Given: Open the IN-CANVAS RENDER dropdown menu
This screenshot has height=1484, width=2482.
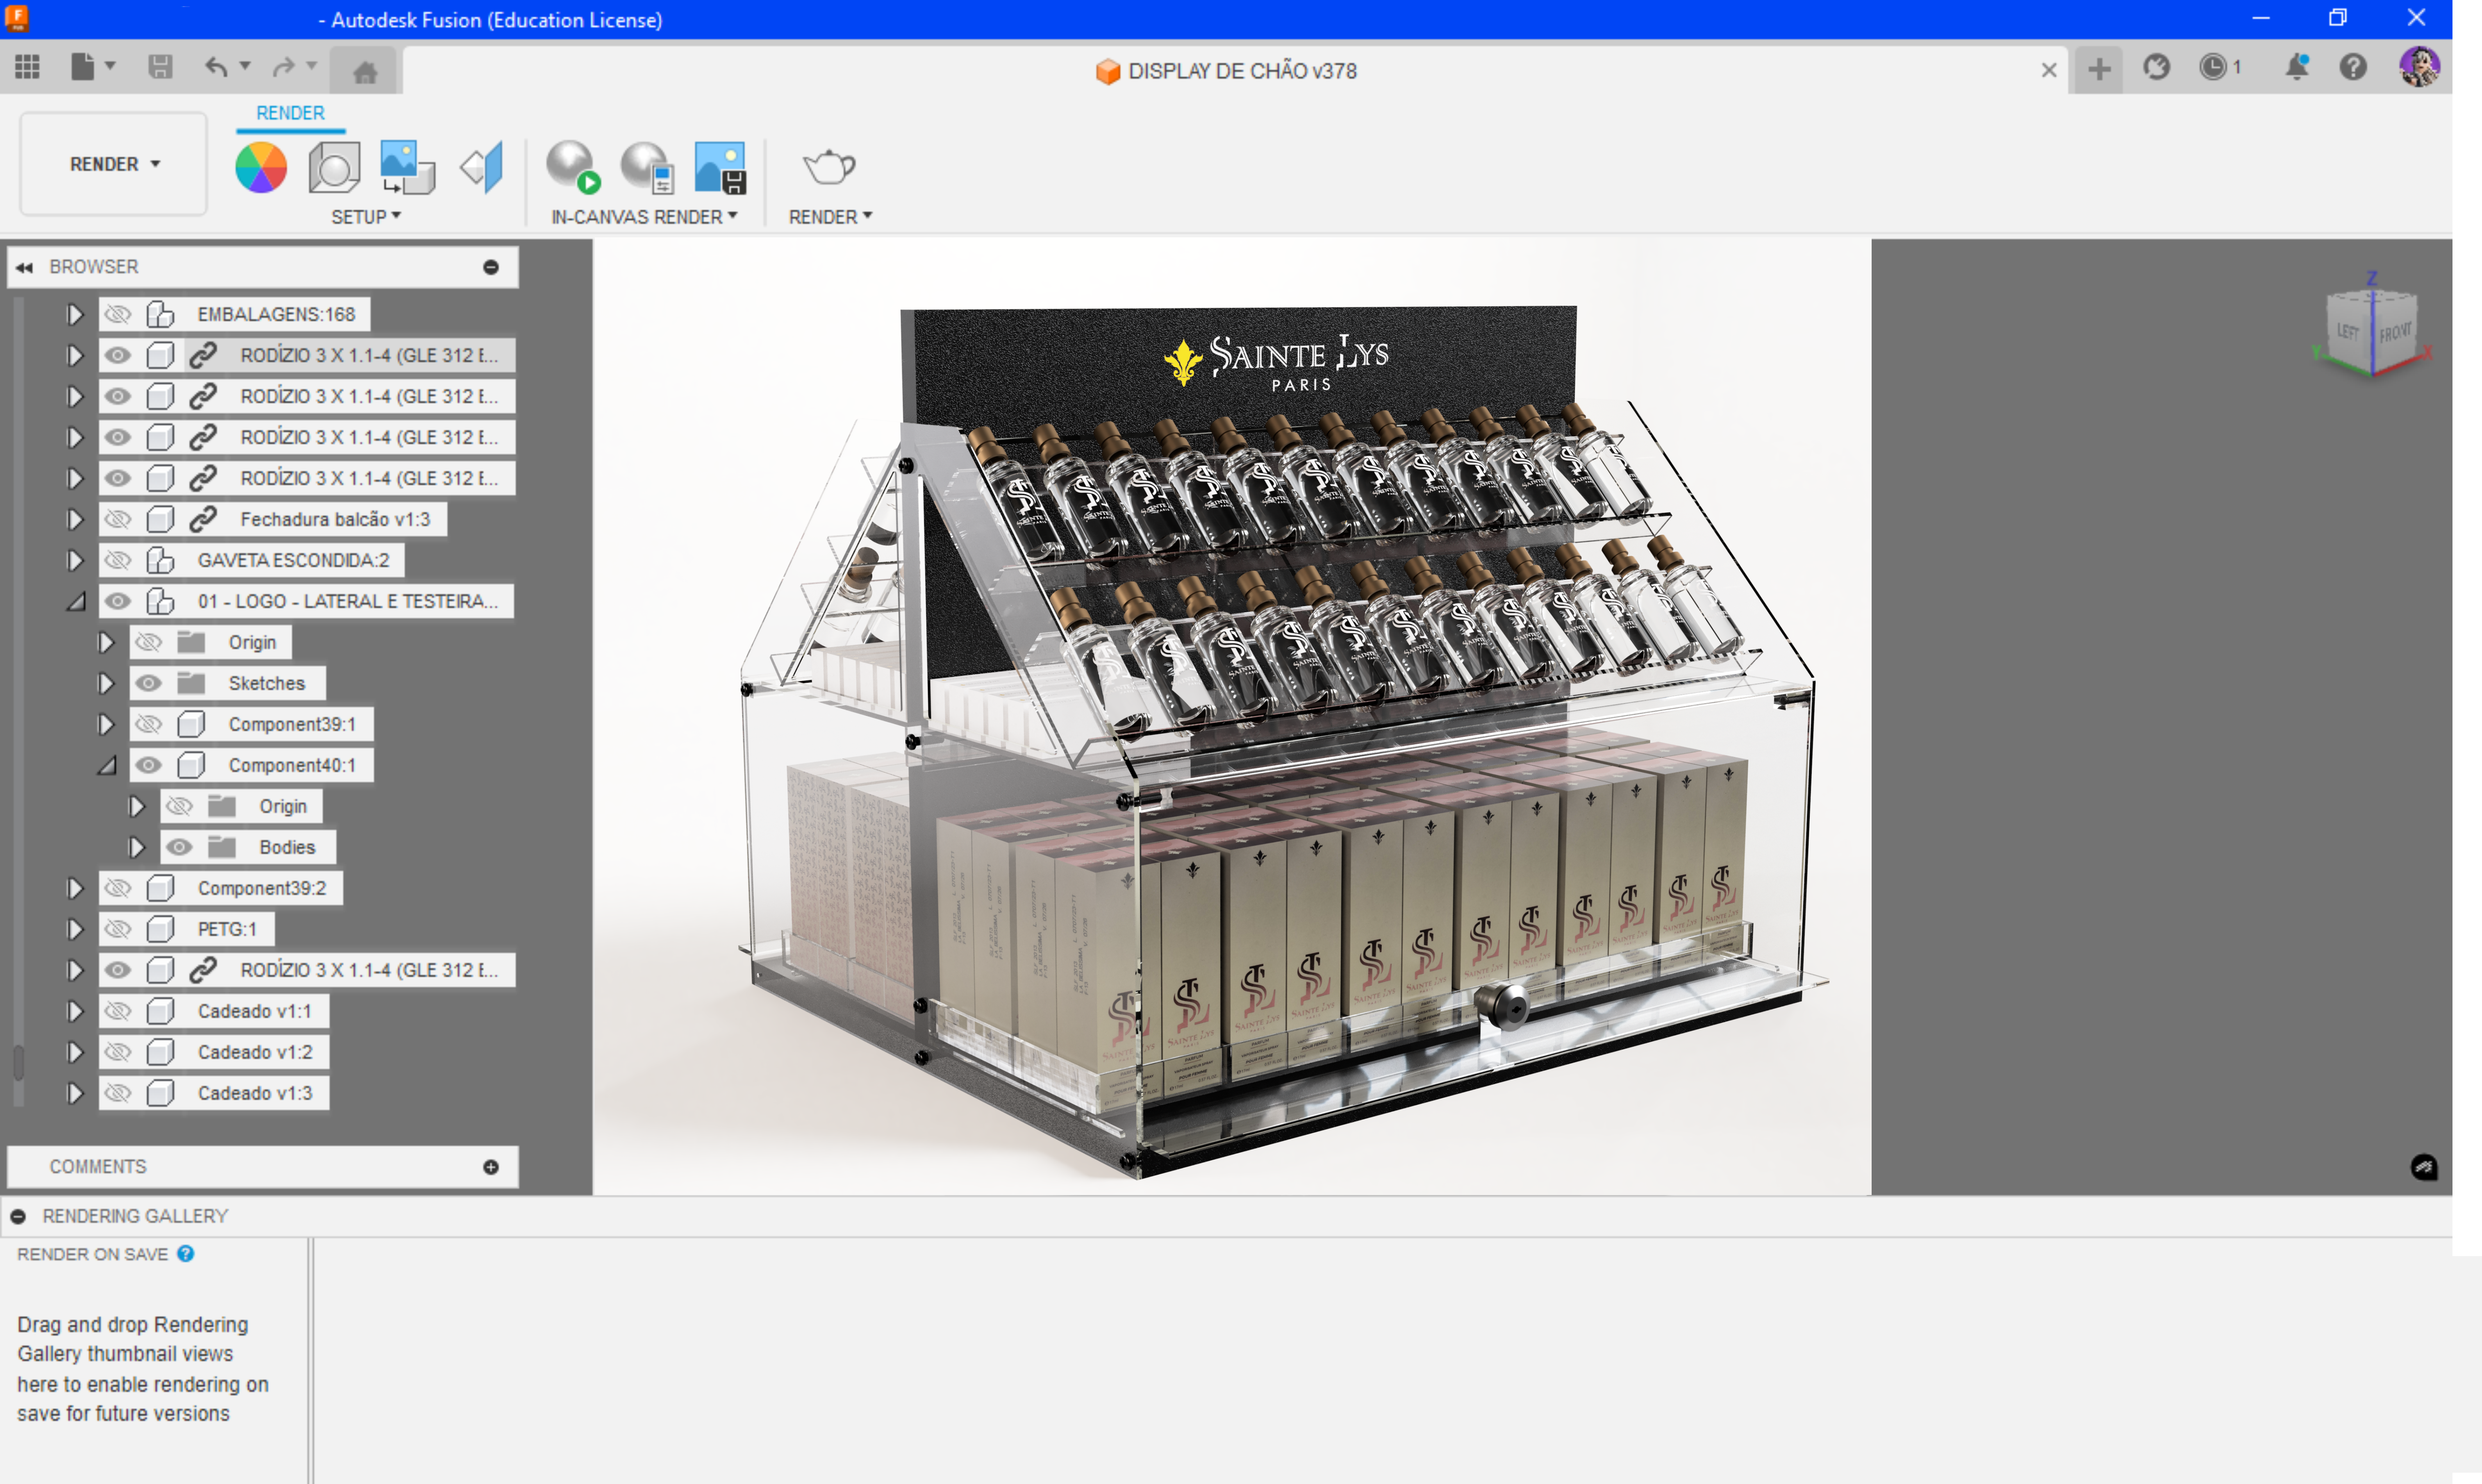Looking at the screenshot, I should click(x=643, y=217).
